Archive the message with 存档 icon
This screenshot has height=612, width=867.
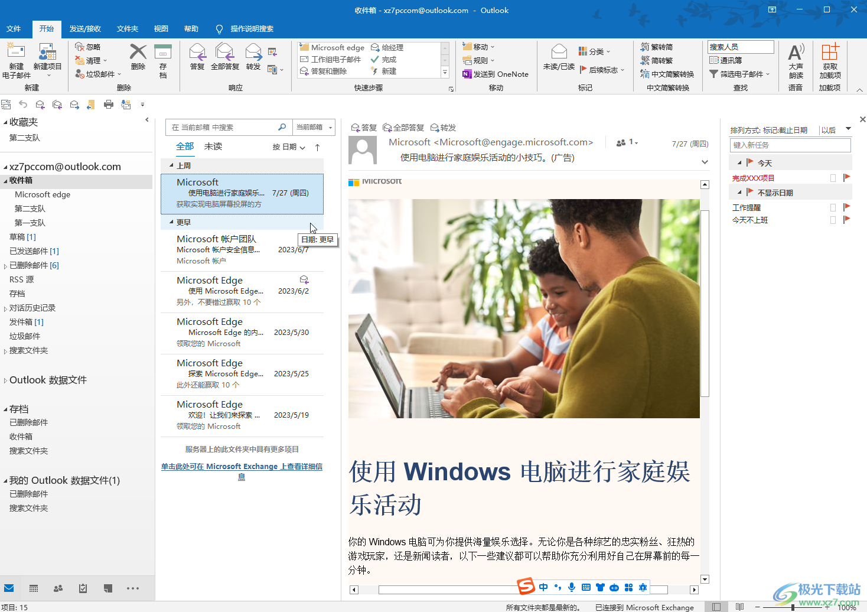[x=163, y=60]
